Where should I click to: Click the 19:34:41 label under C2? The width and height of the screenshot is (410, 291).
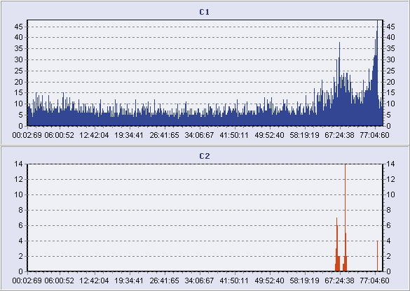(129, 281)
